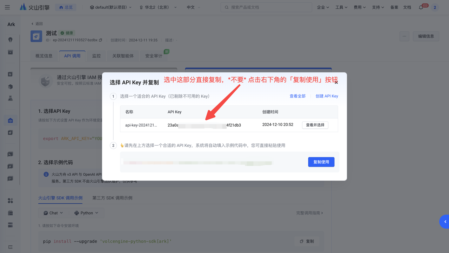
Task: Click the copy icon next to endpoint ID
Action: click(x=101, y=40)
